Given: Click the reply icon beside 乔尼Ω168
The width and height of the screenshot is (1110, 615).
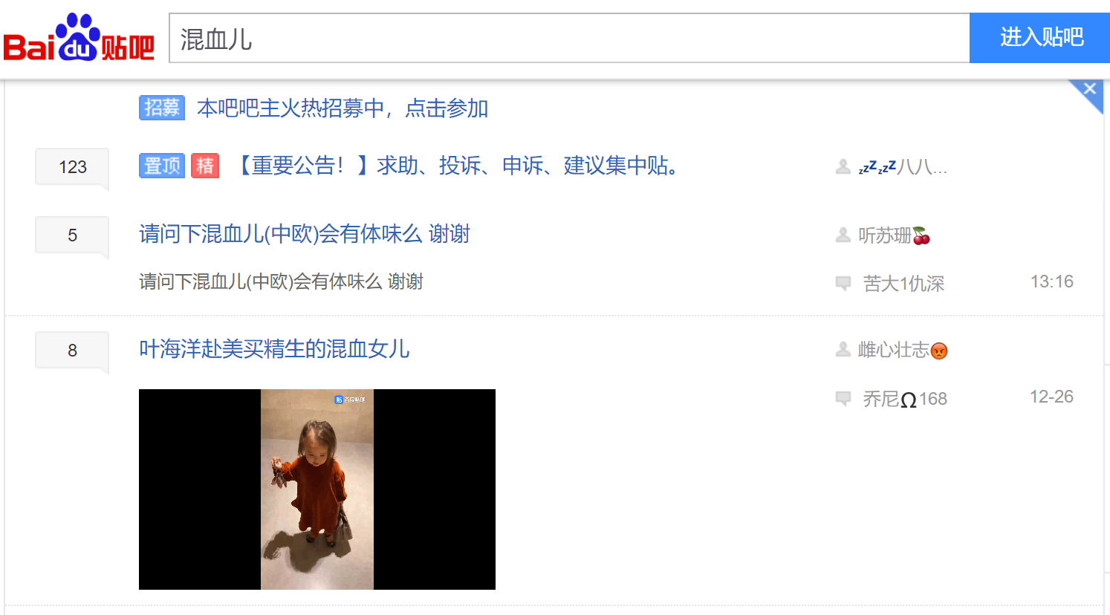Looking at the screenshot, I should [843, 398].
